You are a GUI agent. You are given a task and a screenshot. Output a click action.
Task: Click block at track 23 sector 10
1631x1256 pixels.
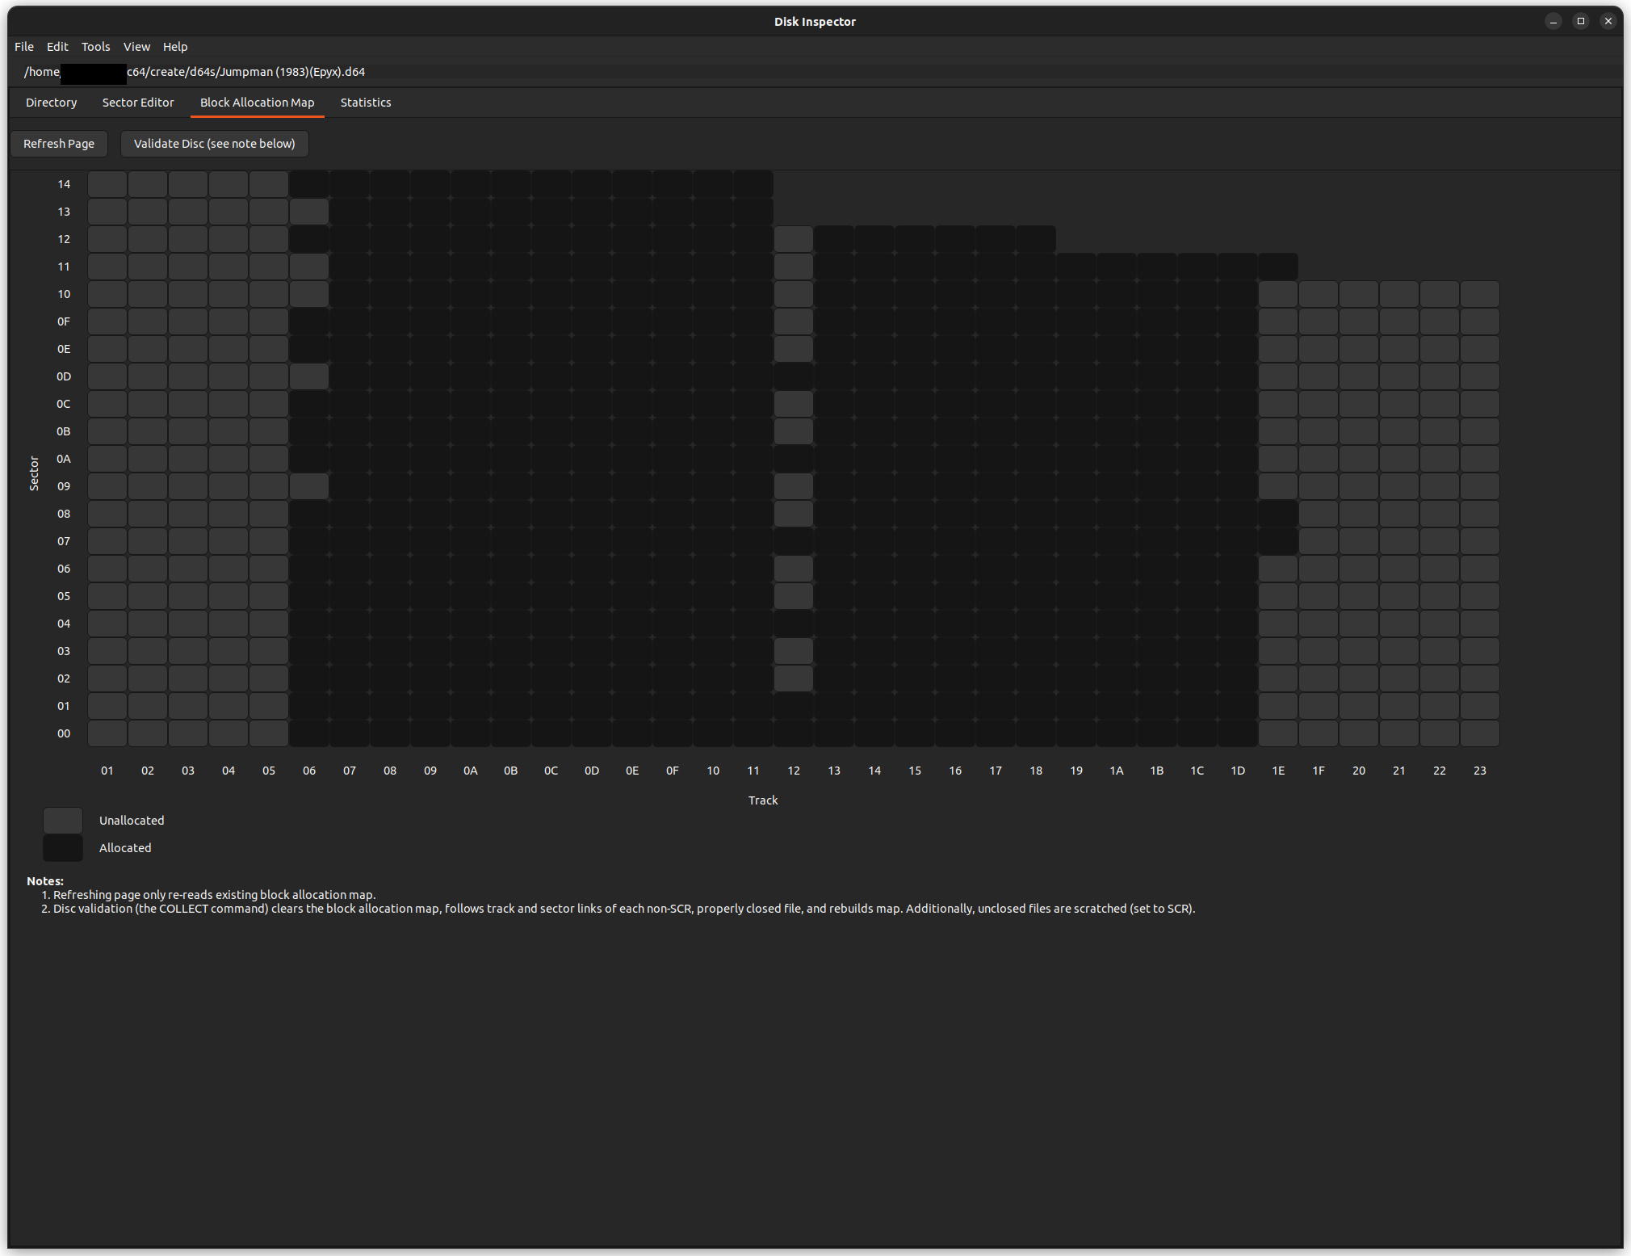(1480, 294)
